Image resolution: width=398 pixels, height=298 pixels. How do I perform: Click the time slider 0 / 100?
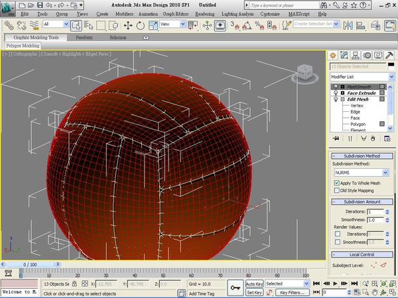pyautogui.click(x=30, y=264)
